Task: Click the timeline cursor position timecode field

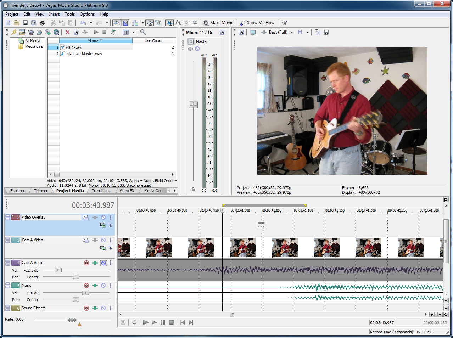Action: pos(382,323)
